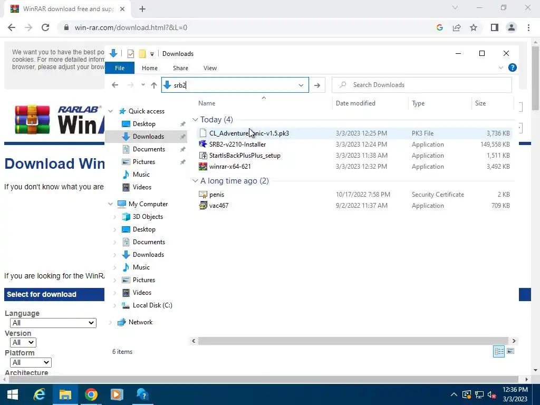Open the Language dropdown on WinRAR page
This screenshot has height=405, width=540.
[53, 323]
